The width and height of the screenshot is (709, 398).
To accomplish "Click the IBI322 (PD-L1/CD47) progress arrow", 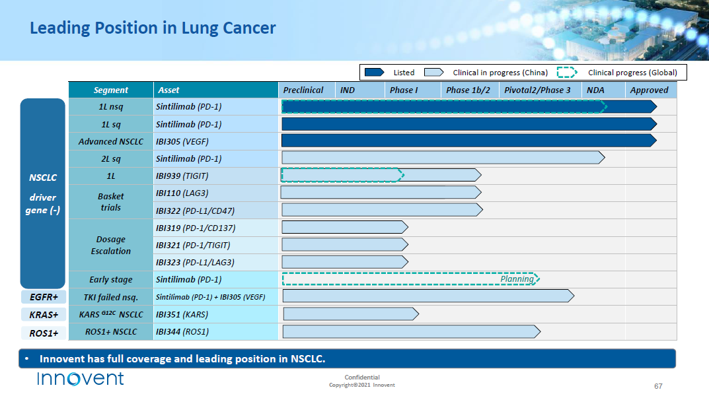I will coord(382,210).
